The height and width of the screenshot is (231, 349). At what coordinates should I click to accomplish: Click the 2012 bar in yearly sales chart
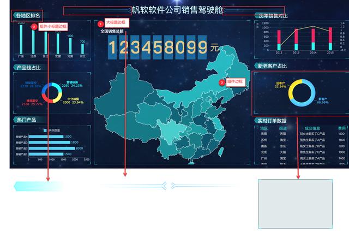(279, 40)
